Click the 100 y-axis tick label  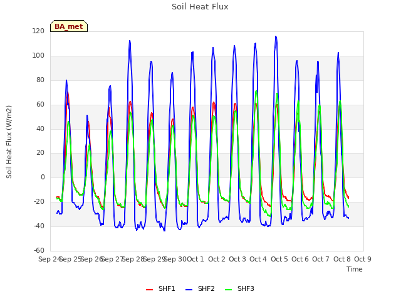point(38,55)
